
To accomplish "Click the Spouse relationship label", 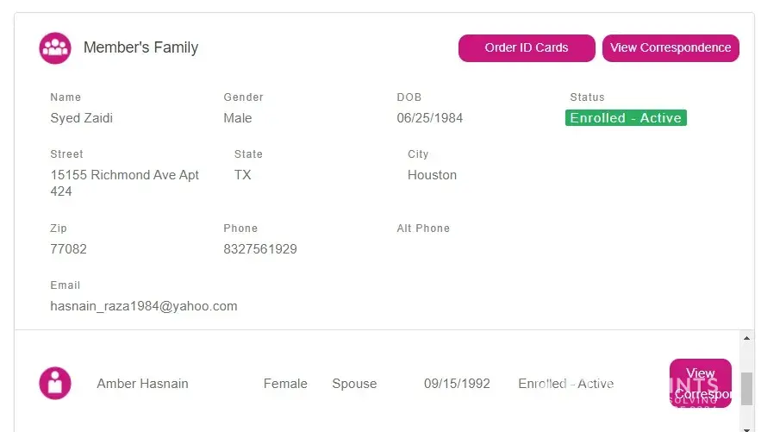I will point(354,384).
